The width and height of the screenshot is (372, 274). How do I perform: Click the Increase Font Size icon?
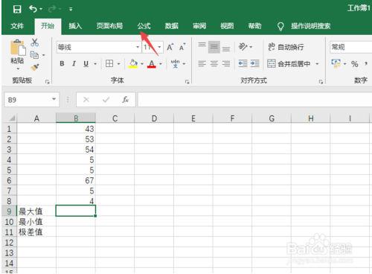[170, 47]
